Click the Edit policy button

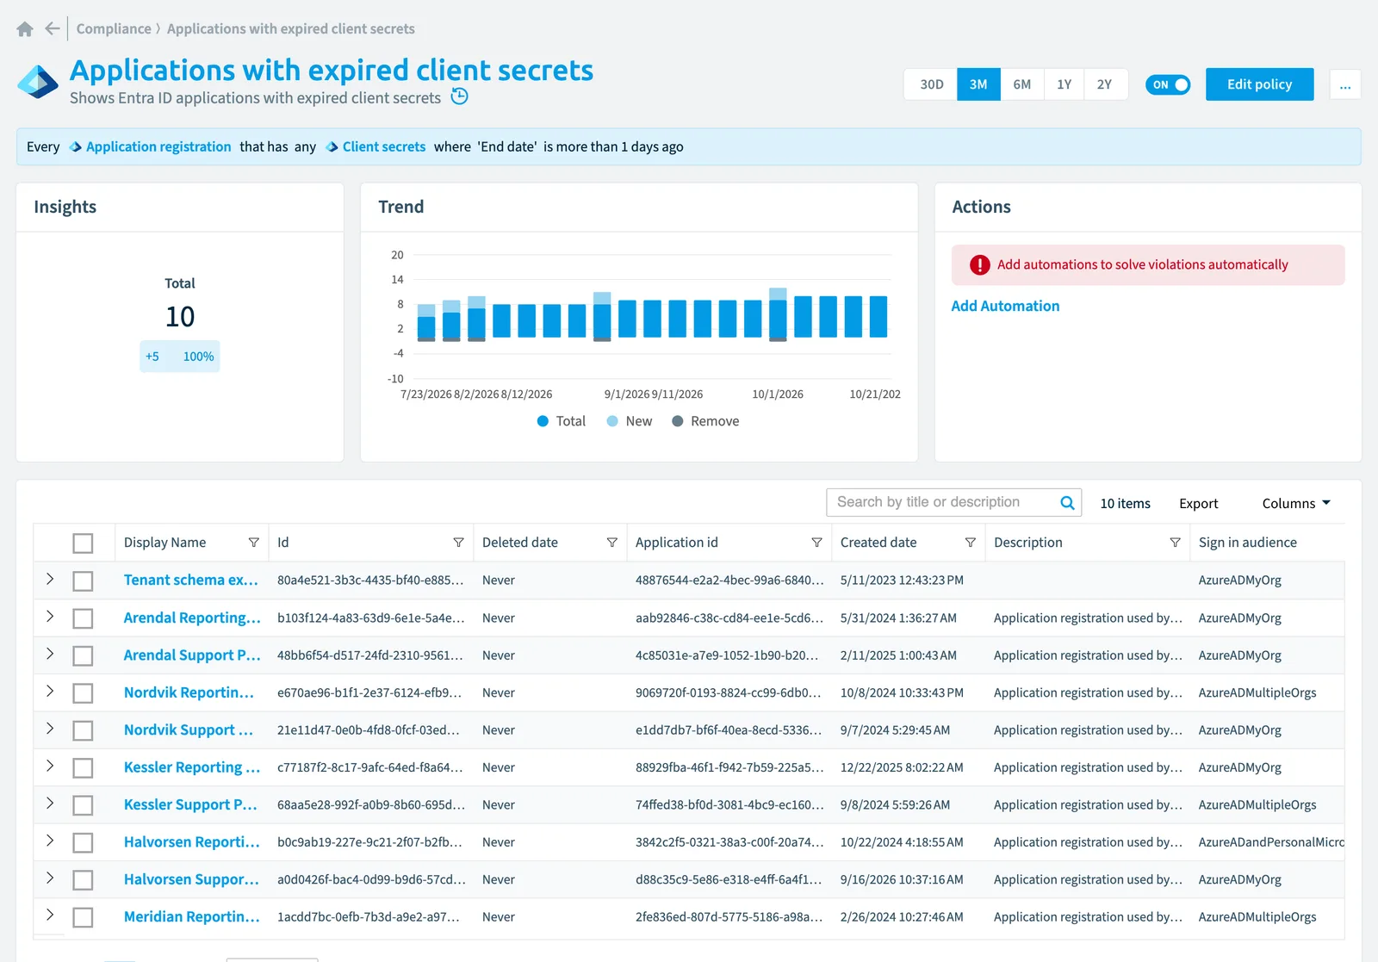(1259, 84)
